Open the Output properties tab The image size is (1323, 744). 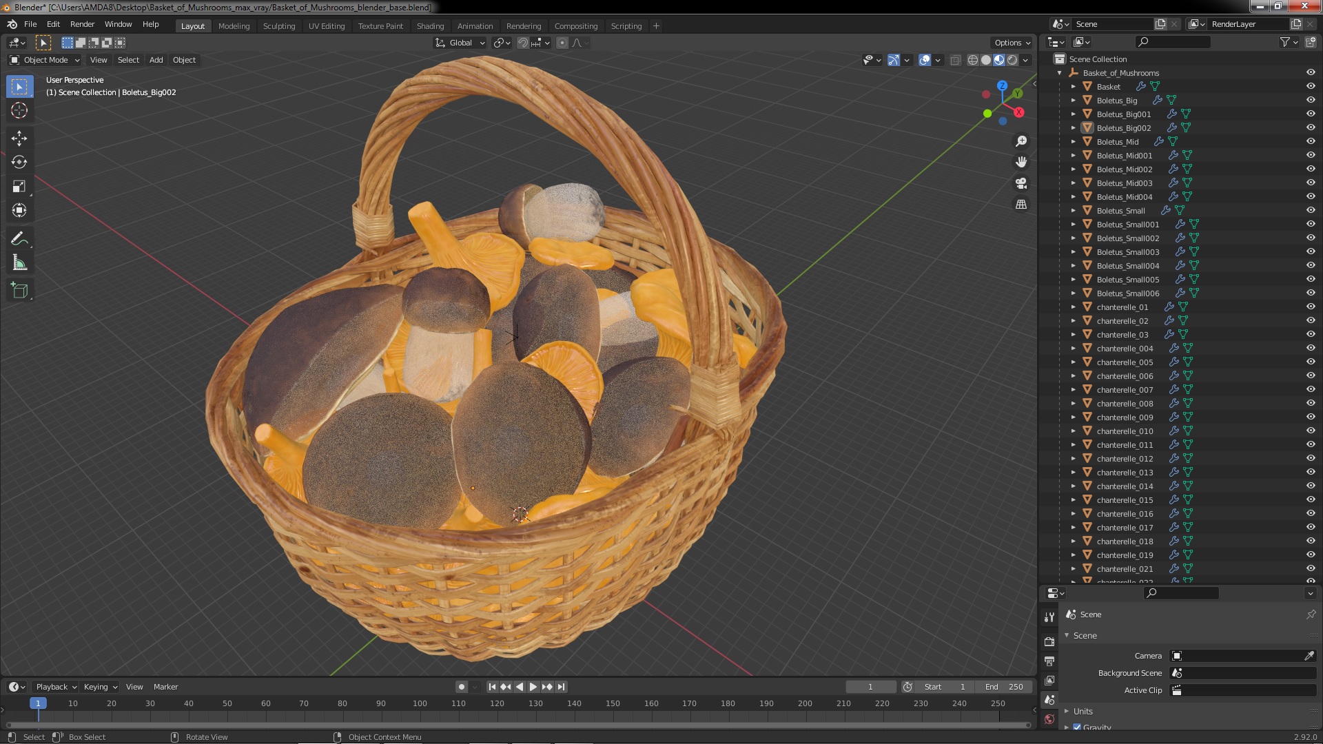(x=1049, y=661)
